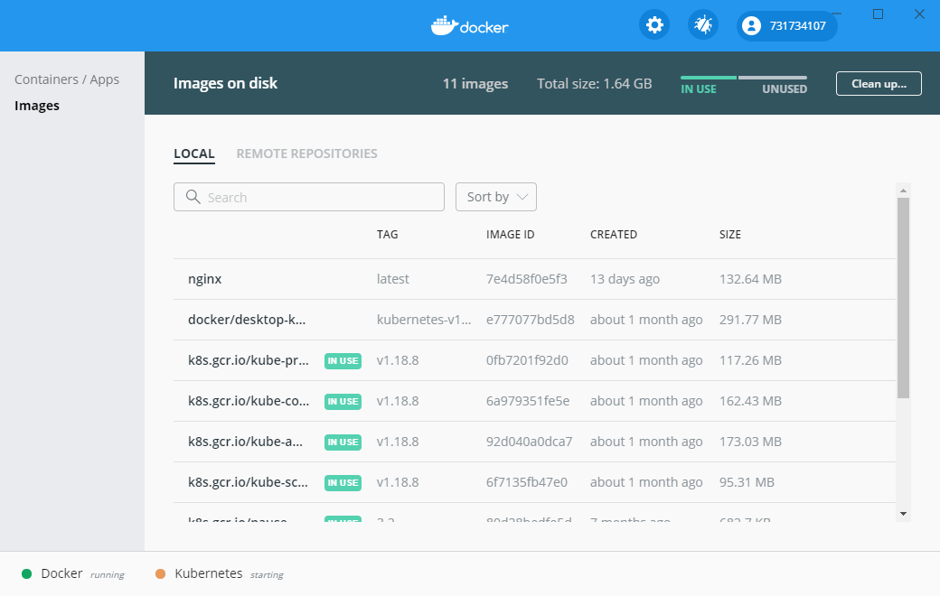Click the scrollbar up arrow
Image resolution: width=940 pixels, height=596 pixels.
point(904,191)
